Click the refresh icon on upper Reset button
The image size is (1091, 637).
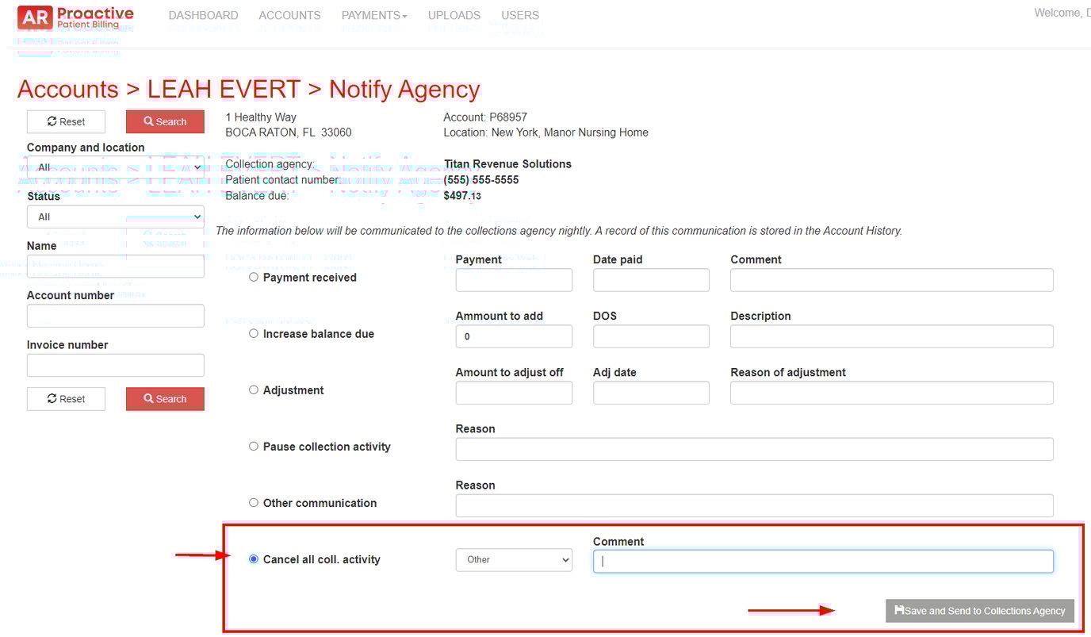pos(51,121)
